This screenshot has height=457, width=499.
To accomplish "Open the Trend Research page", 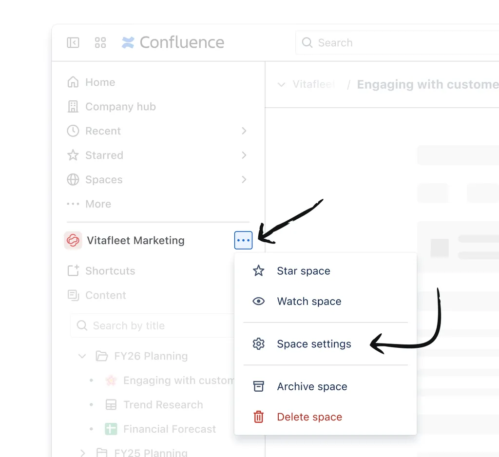I will 163,405.
